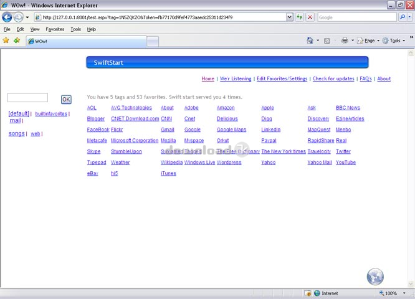Click the browser Forward arrow button
Screen dimensions: 415x299
coord(18,17)
